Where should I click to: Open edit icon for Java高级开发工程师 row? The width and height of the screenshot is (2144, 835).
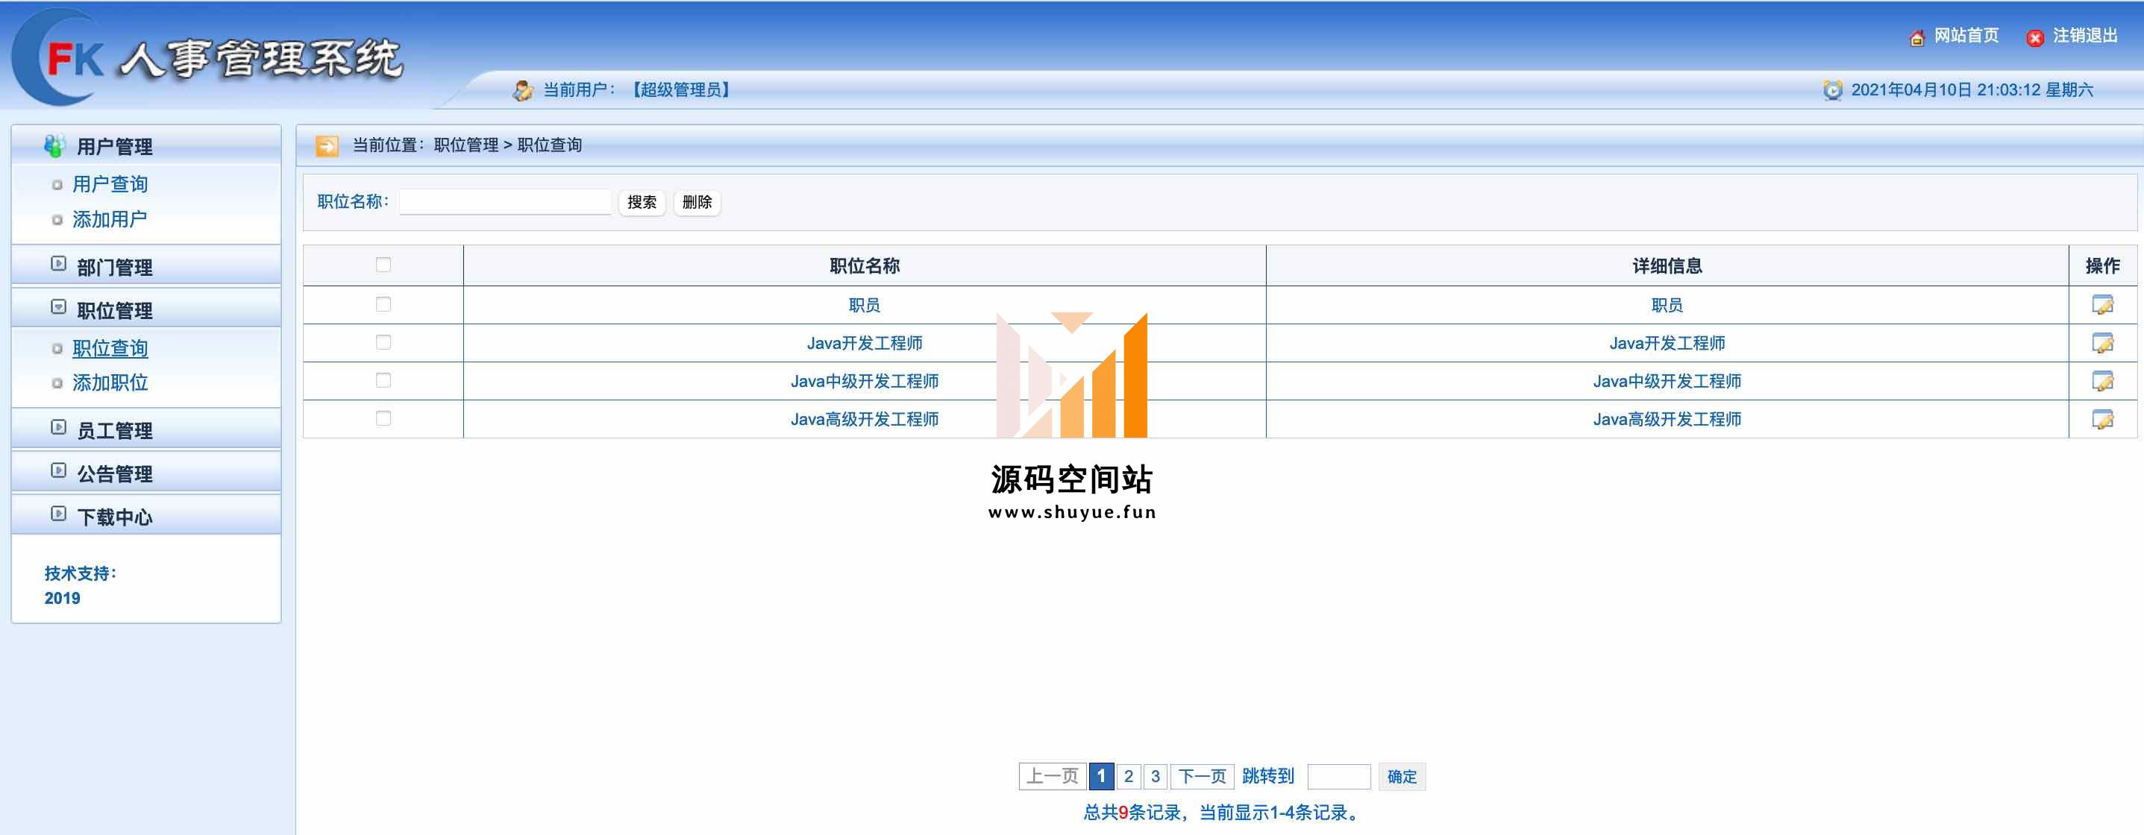tap(2102, 419)
